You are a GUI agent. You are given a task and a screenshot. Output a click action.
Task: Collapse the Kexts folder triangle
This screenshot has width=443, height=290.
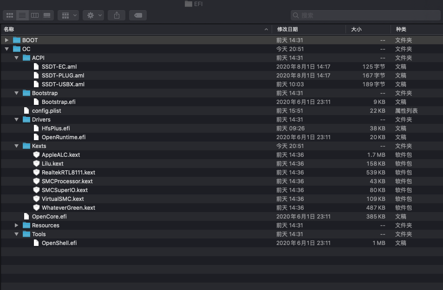point(16,146)
